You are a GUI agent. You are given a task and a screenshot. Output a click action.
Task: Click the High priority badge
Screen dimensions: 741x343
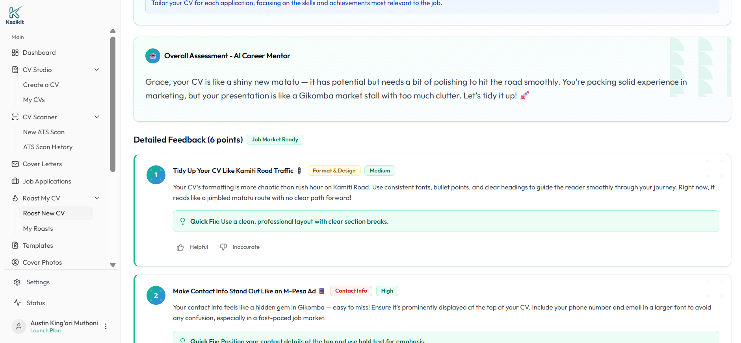point(387,291)
